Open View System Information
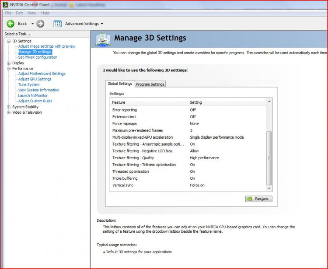This screenshot has width=328, height=269. coord(38,90)
